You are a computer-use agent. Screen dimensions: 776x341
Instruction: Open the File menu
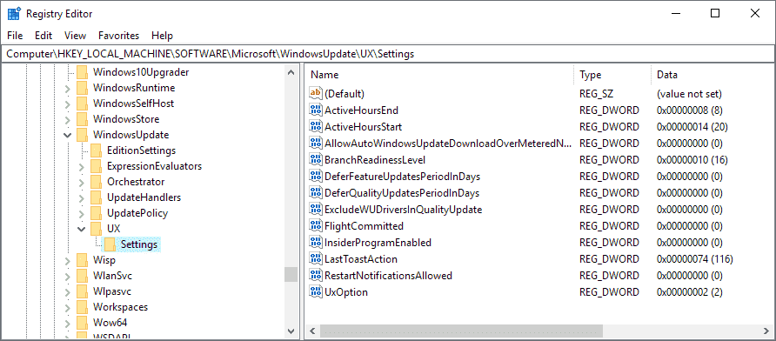tap(15, 36)
